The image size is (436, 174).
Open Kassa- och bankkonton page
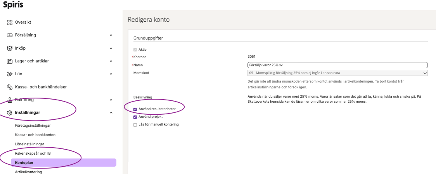pyautogui.click(x=35, y=135)
